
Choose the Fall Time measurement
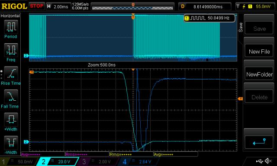pos(11,96)
